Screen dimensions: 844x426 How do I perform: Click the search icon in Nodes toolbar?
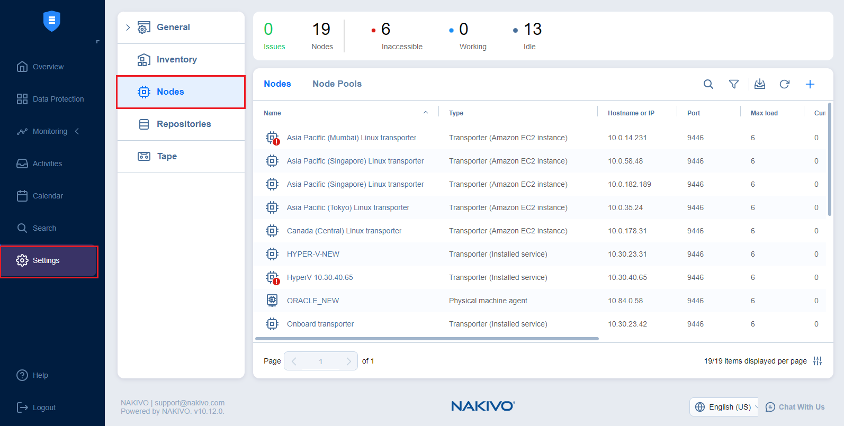pos(708,84)
